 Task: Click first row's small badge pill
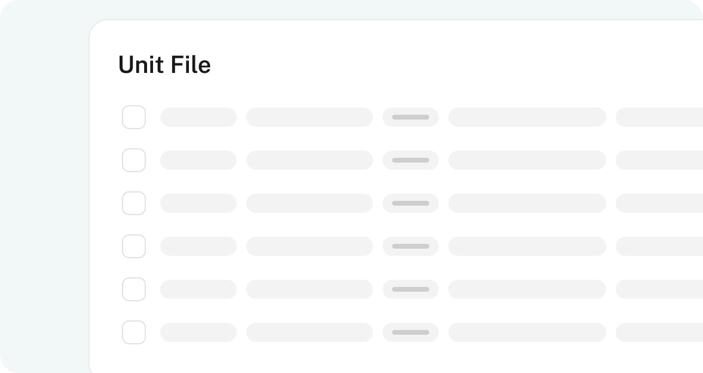(x=411, y=117)
